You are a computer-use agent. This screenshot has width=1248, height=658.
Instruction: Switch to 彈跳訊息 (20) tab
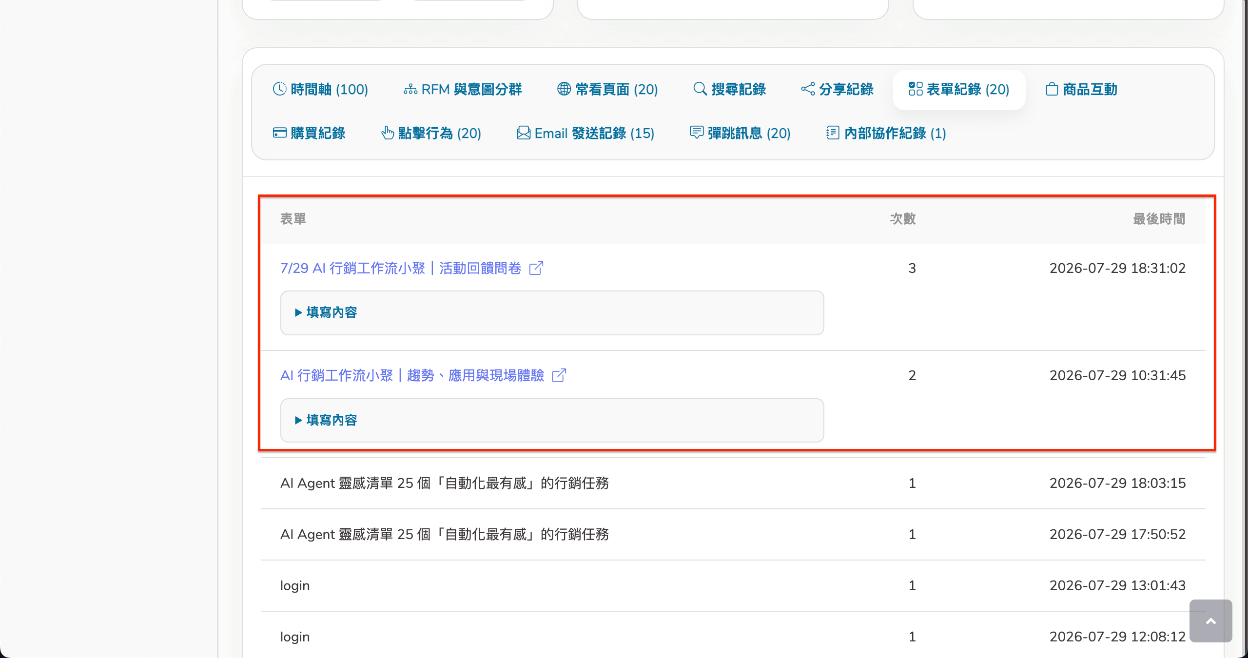741,133
